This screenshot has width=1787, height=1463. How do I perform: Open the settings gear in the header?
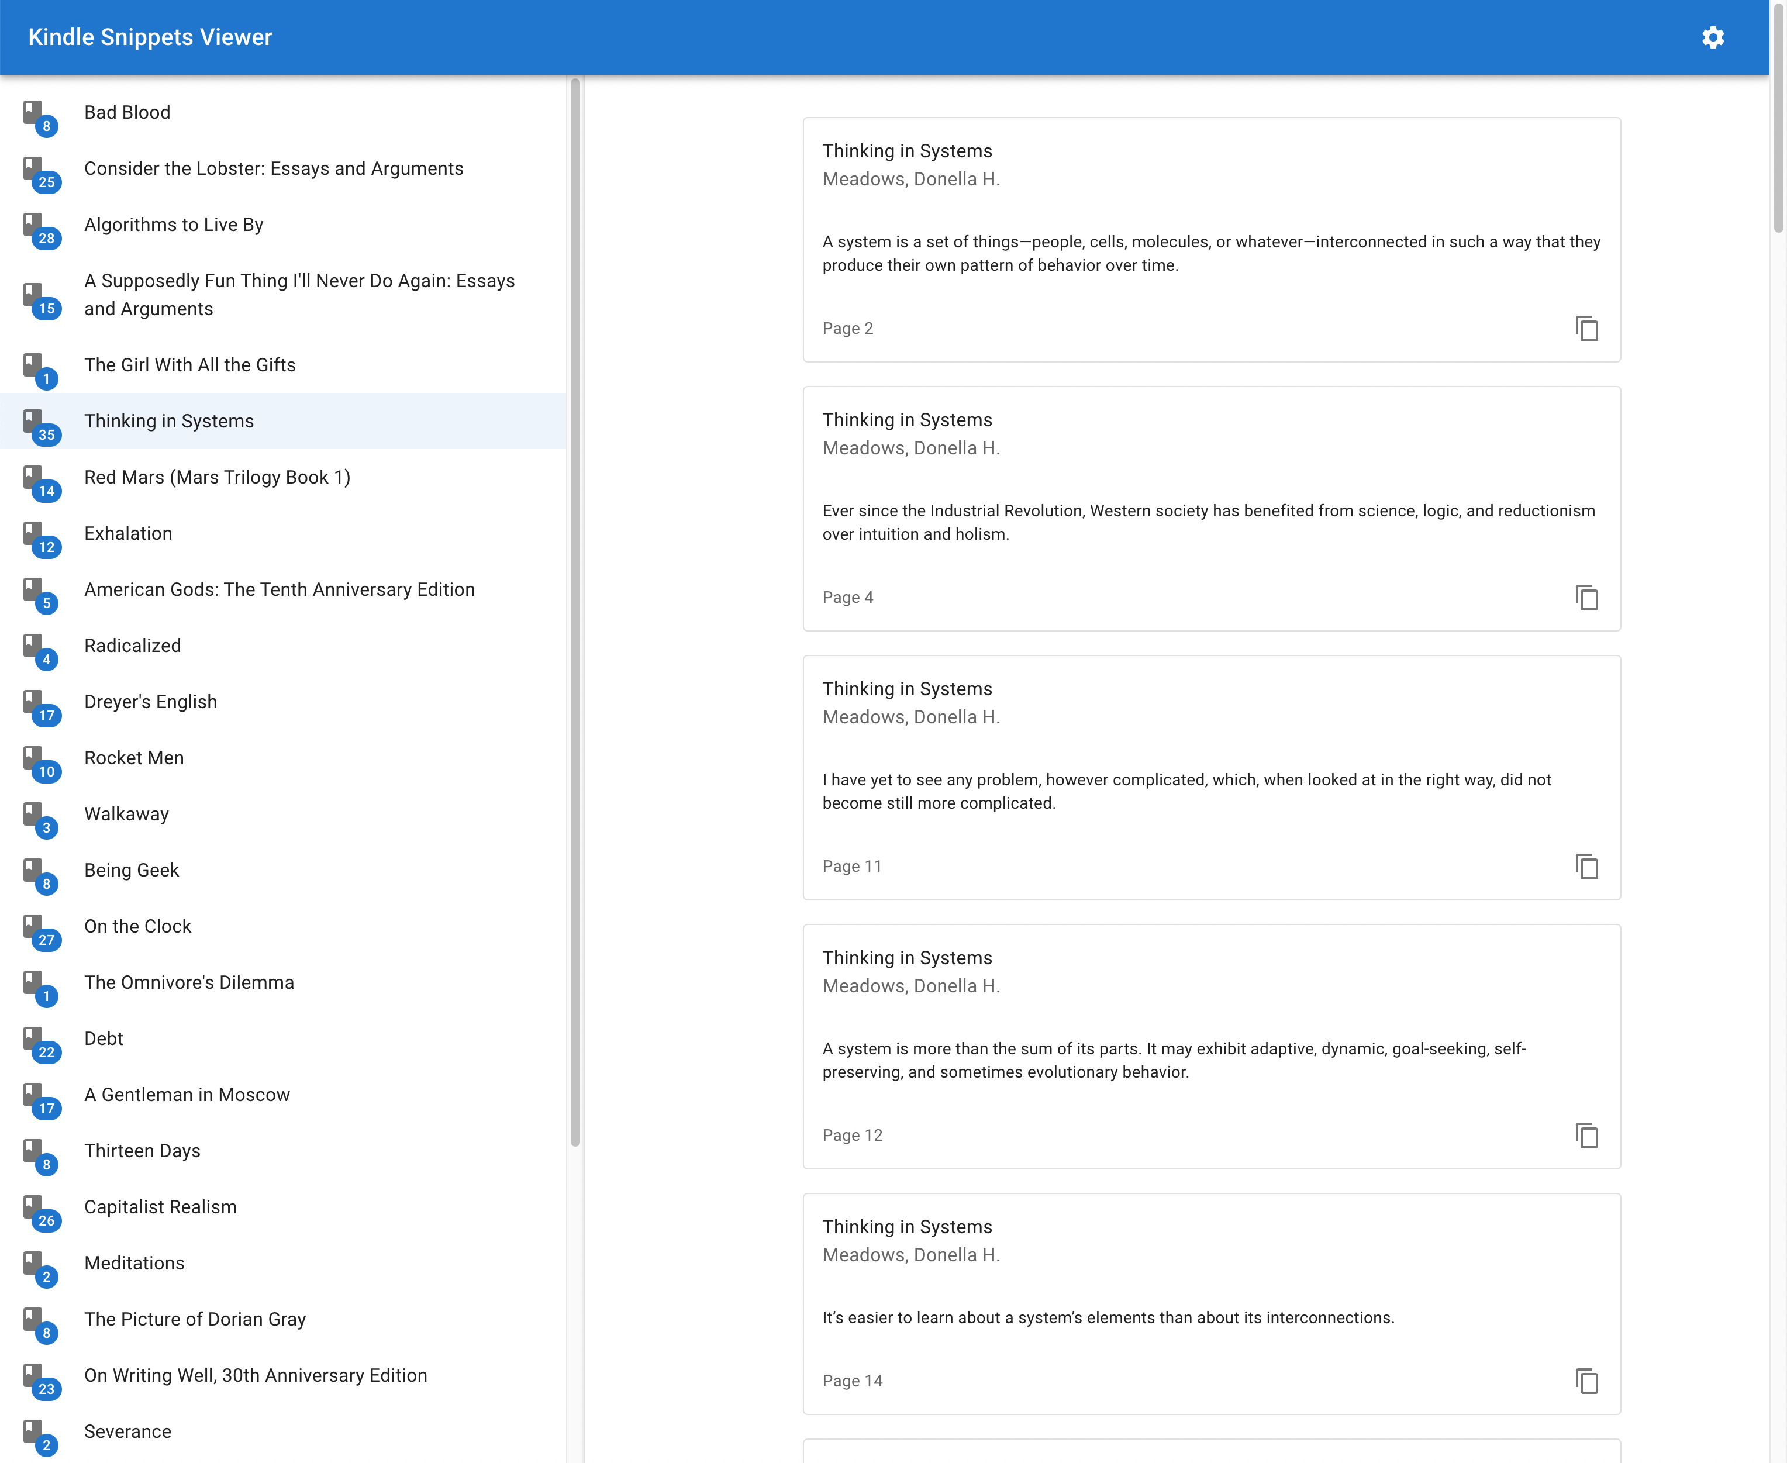(1714, 37)
